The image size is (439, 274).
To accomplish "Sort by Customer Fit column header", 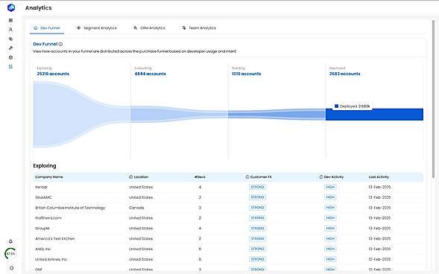I will [261, 177].
